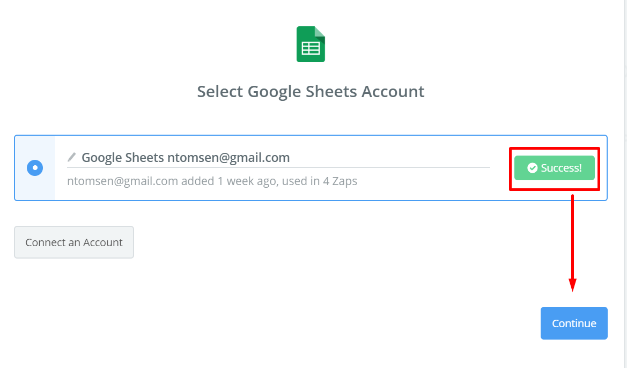Image resolution: width=627 pixels, height=368 pixels.
Task: Click the 'Google Sheets ntomsen@gmail.com' name field
Action: coord(278,158)
